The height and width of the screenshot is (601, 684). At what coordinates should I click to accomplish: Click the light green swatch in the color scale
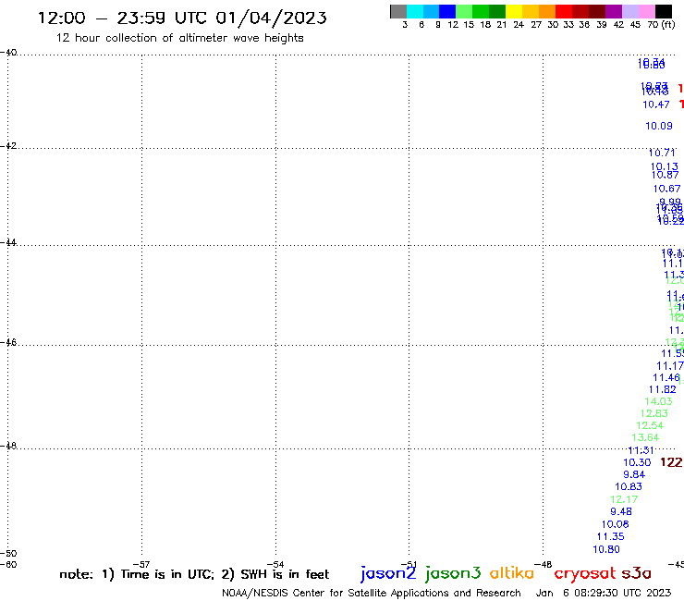464,11
